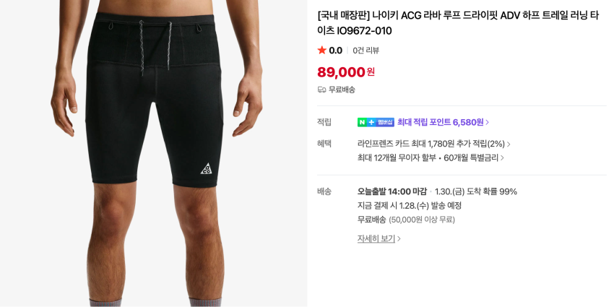Click the 나이키 ACG product title

(458, 22)
